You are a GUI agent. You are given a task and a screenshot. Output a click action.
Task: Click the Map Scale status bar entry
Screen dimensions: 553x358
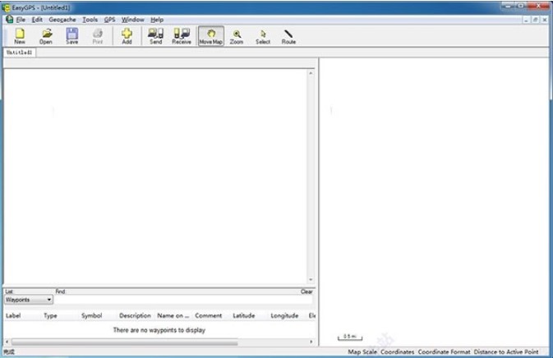click(x=362, y=351)
